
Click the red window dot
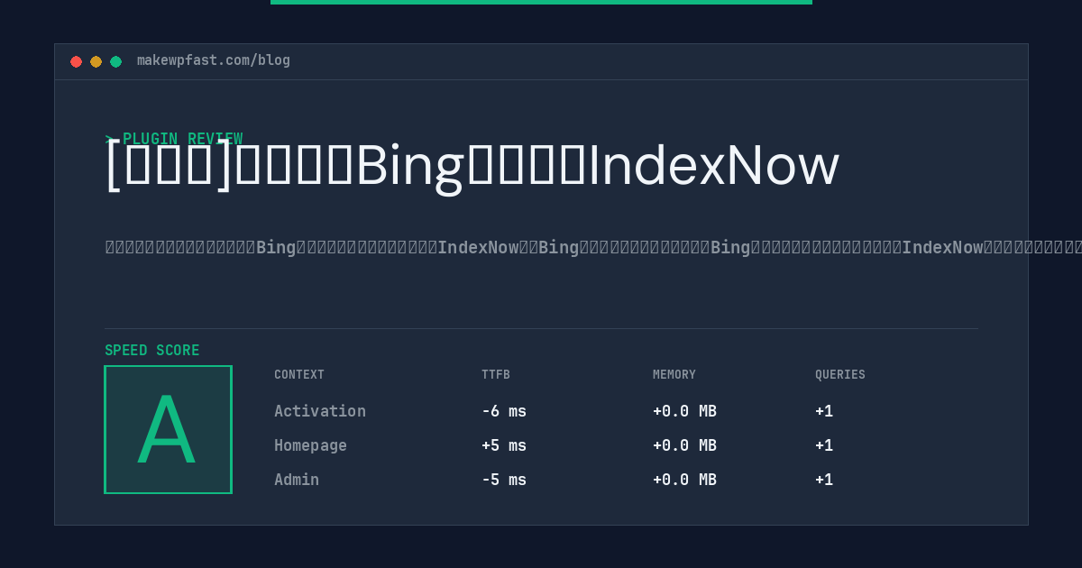tap(76, 61)
